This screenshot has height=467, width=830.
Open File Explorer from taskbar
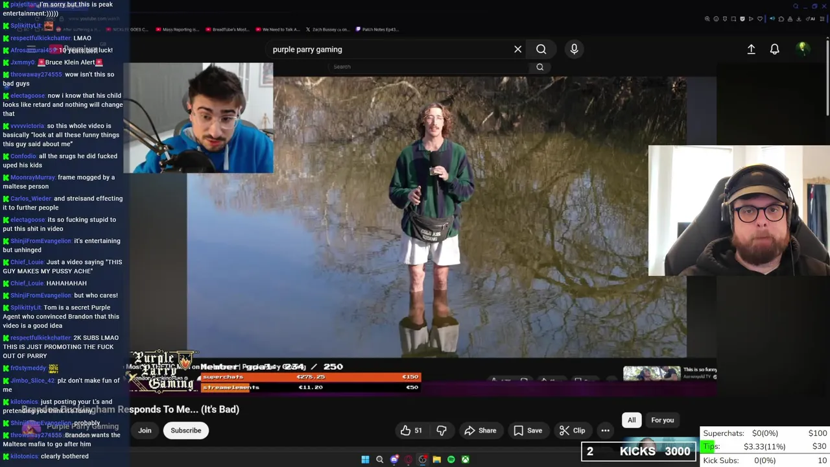(x=436, y=459)
